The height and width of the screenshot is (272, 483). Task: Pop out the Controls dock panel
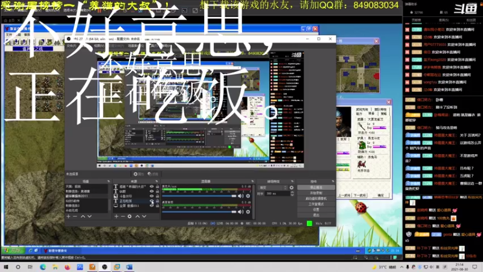click(333, 181)
